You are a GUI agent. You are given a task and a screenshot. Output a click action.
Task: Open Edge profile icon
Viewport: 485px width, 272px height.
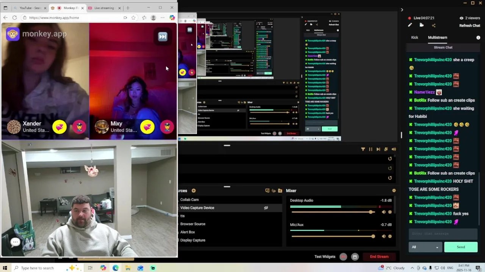pyautogui.click(x=153, y=17)
